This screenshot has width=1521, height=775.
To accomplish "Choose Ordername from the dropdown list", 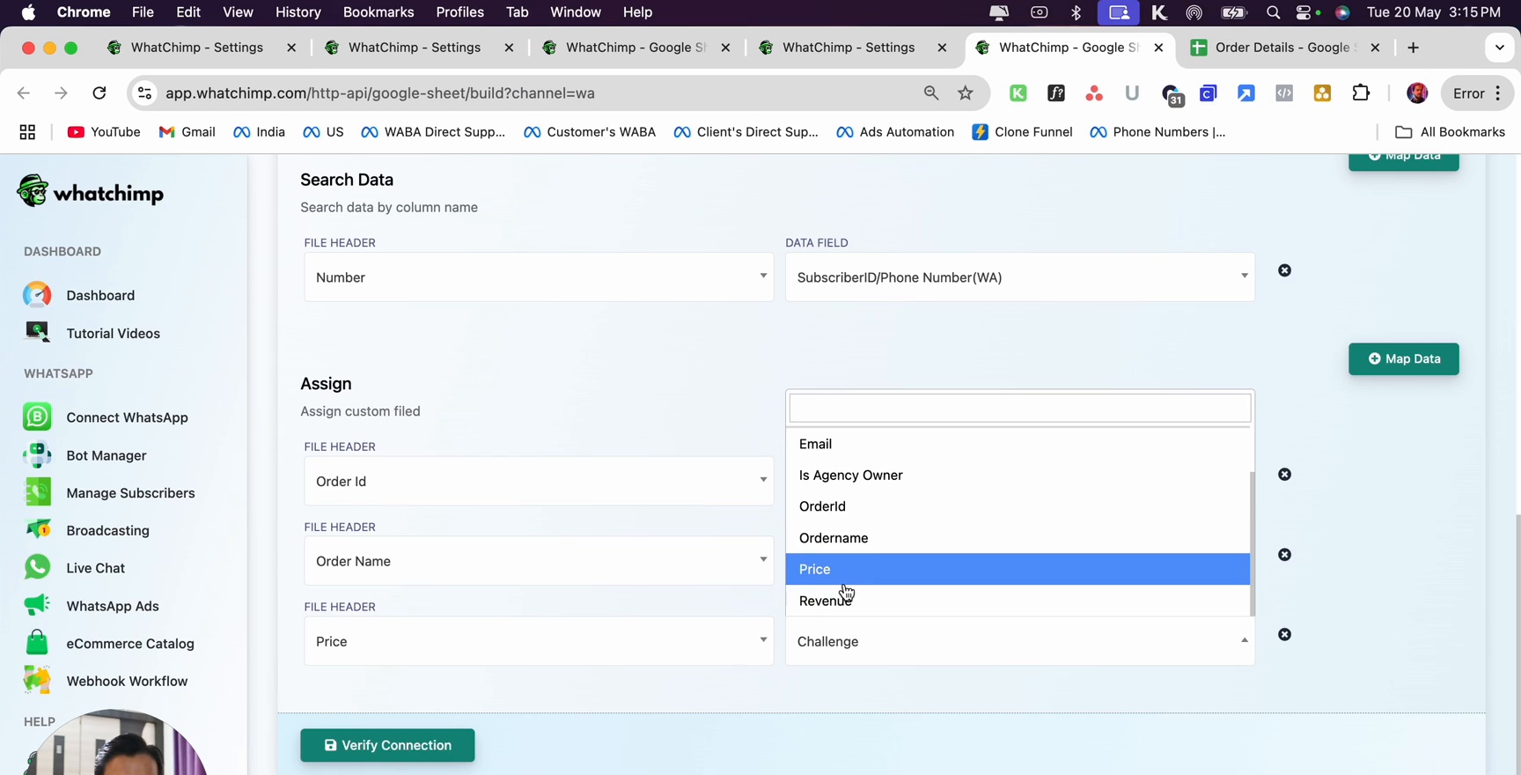I will point(1018,538).
